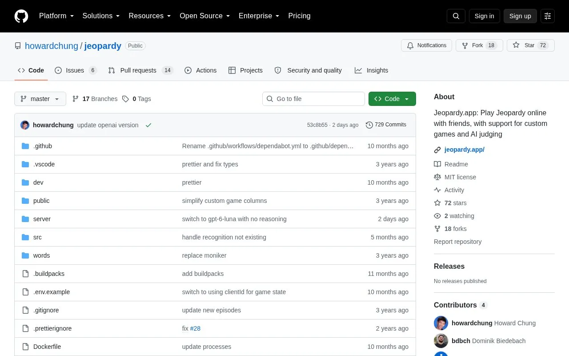569x356 pixels.
Task: Open the jeopardy.app/ website link
Action: [x=465, y=150]
